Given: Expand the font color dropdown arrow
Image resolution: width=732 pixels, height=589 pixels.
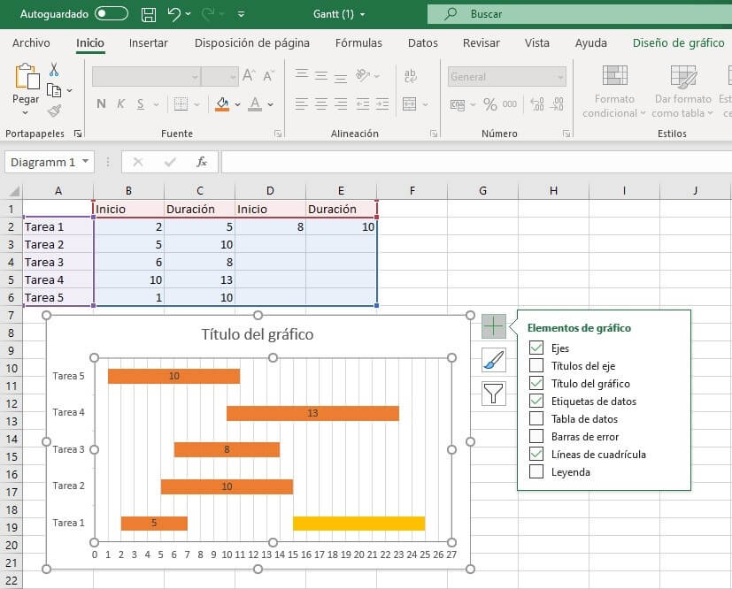Looking at the screenshot, I should (x=270, y=104).
